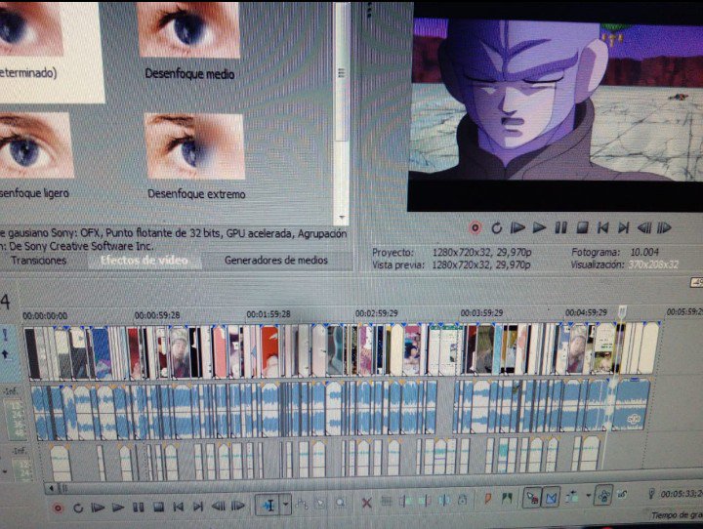Move to previous frame on timeline transport
This screenshot has width=703, height=529.
(219, 507)
